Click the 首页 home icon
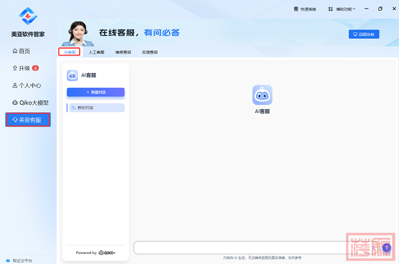The image size is (399, 264). (15, 51)
